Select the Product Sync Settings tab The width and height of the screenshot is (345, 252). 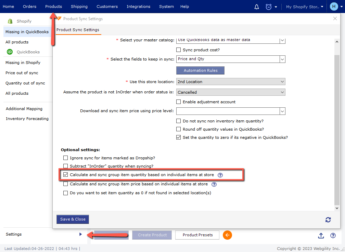pyautogui.click(x=78, y=30)
